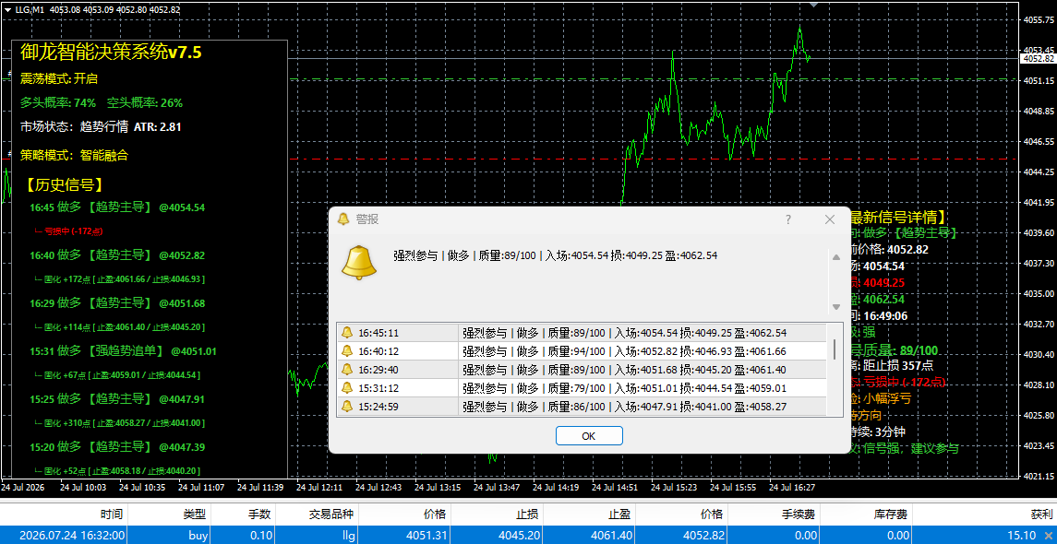Click the 15:25 做多 history signal @4047.91

pyautogui.click(x=117, y=399)
